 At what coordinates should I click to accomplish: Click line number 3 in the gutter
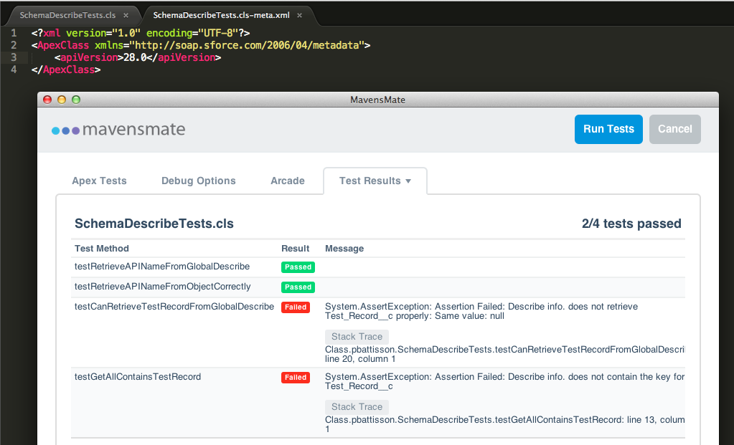[x=14, y=57]
